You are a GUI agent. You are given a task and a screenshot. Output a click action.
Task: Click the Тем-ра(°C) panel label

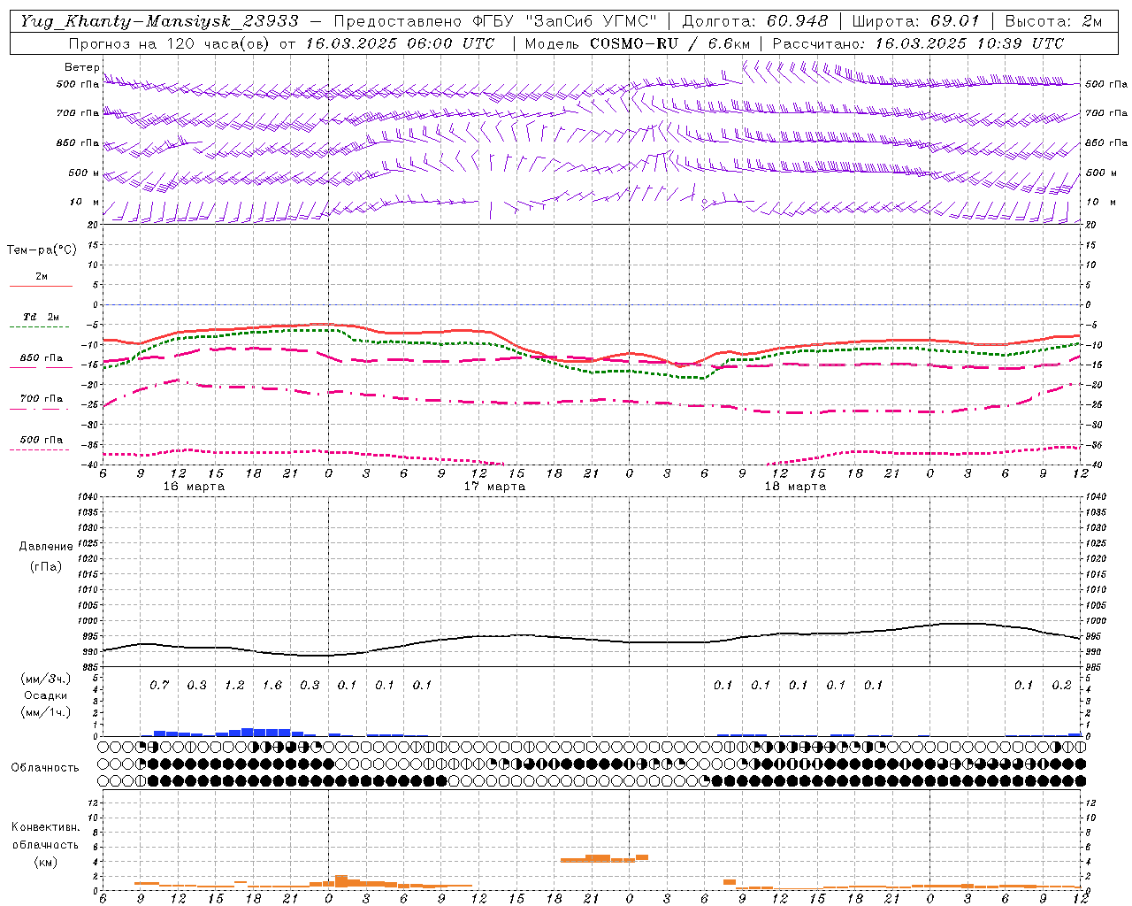[x=42, y=250]
